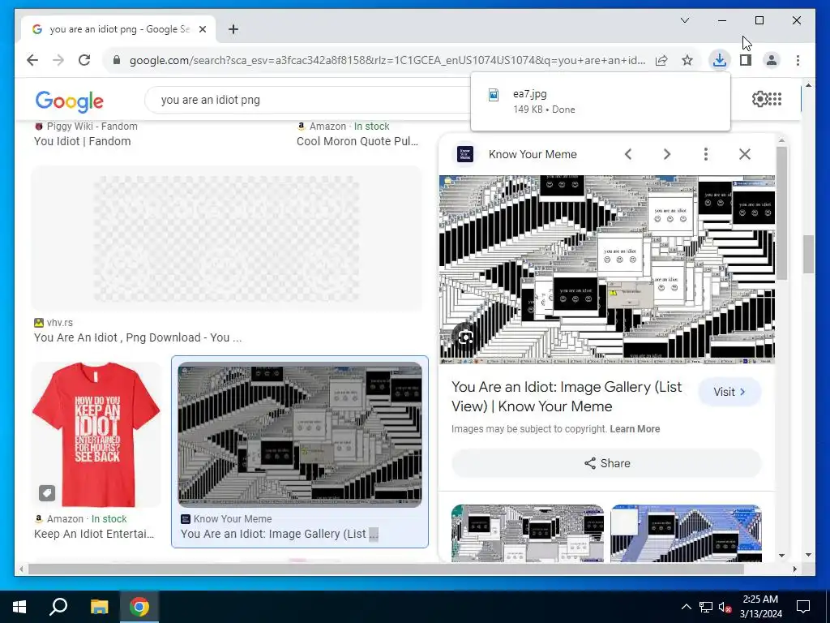Go back using browser back arrow
The image size is (830, 623).
32,60
